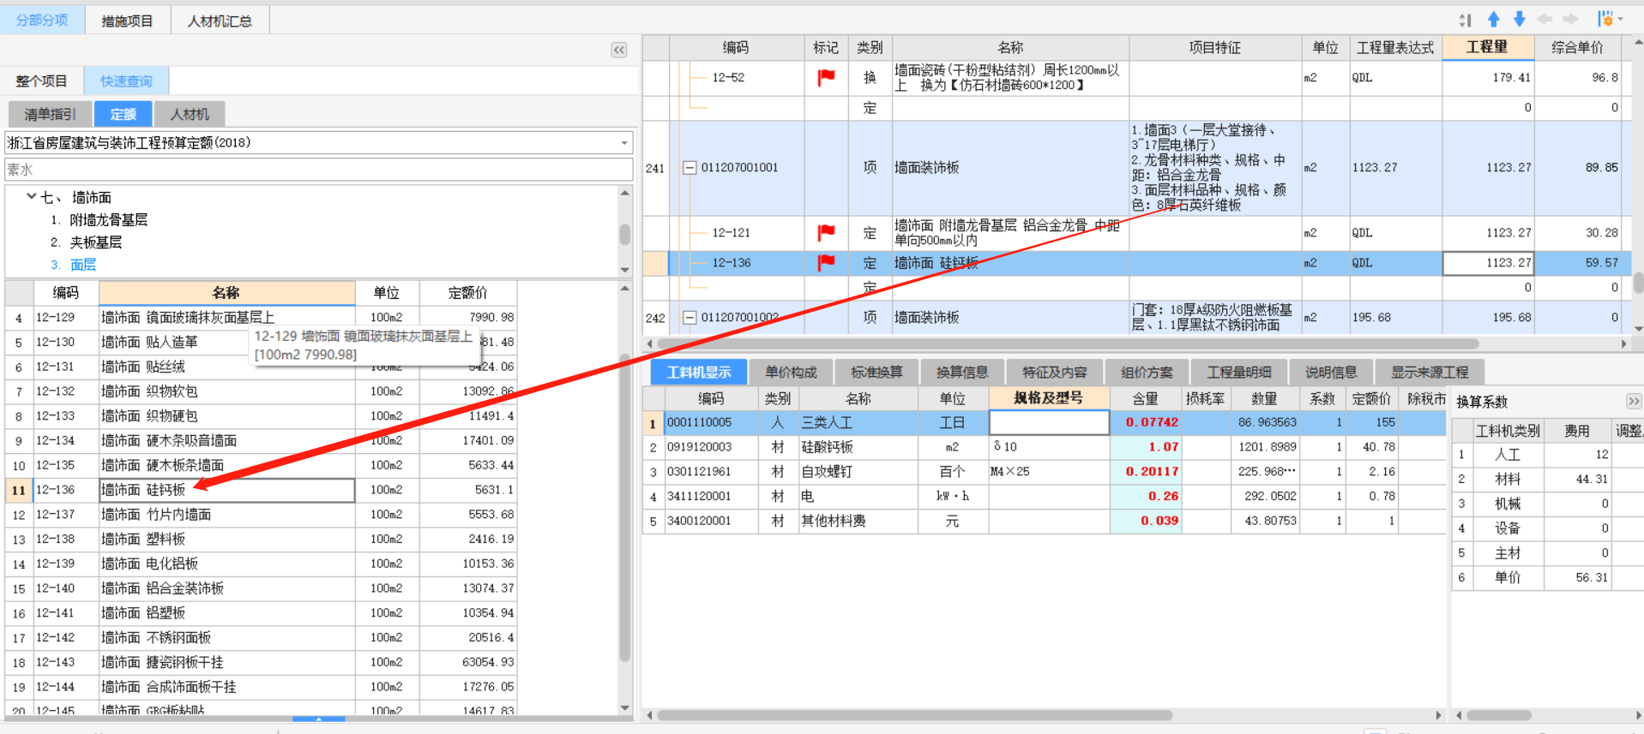Open the dropdown arrow beside column settings

pyautogui.click(x=1620, y=19)
